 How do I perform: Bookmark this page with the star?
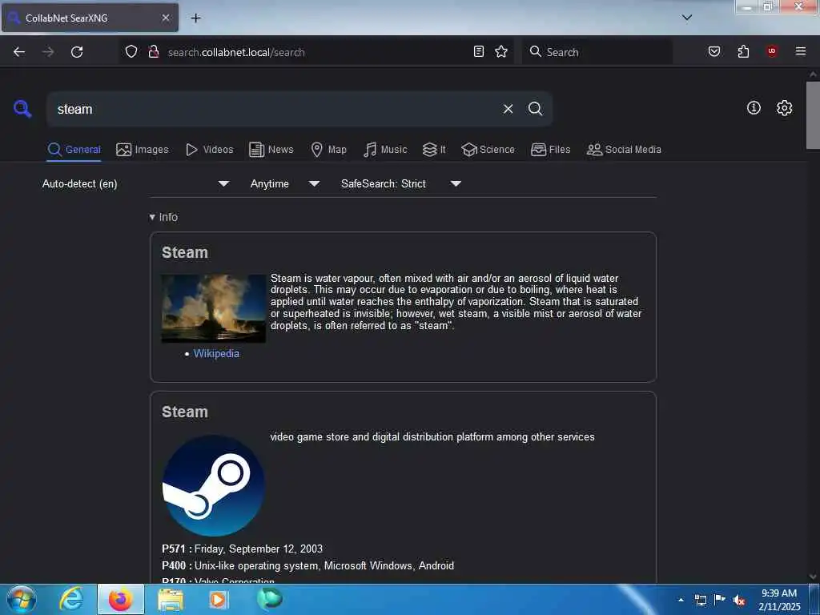(501, 51)
